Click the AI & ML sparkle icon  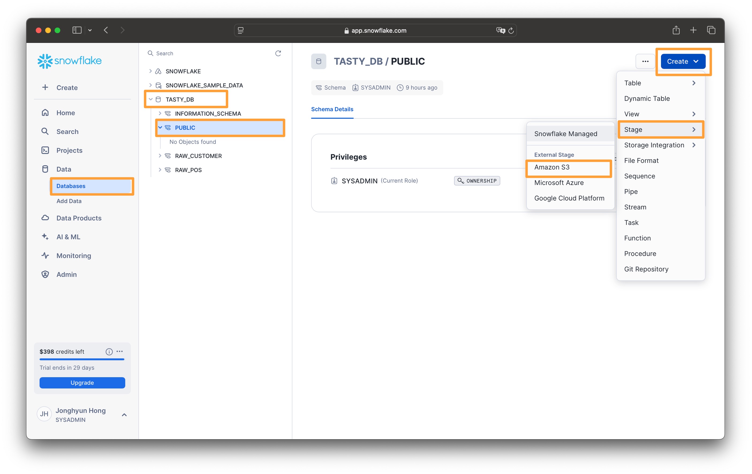[x=45, y=237]
